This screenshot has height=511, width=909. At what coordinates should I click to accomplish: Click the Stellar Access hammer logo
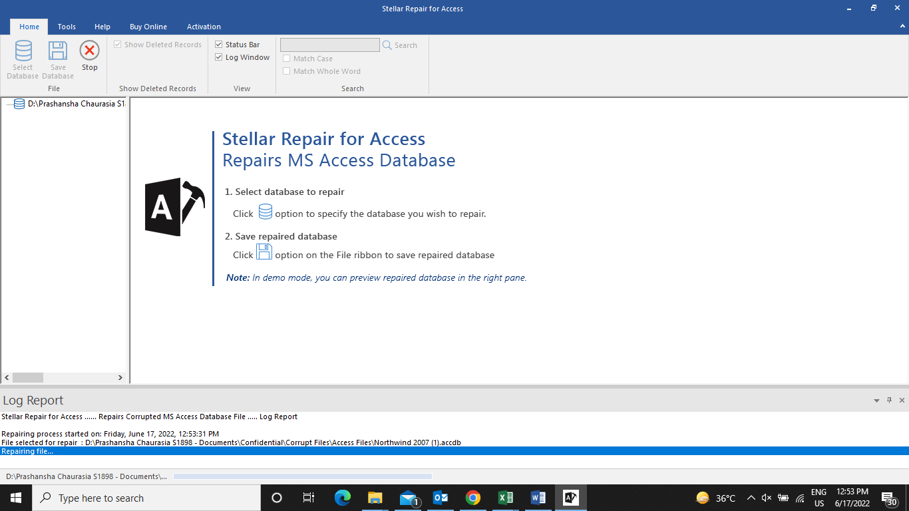[x=174, y=207]
